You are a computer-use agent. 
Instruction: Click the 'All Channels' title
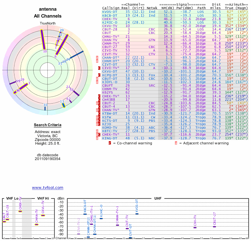coord(48,16)
